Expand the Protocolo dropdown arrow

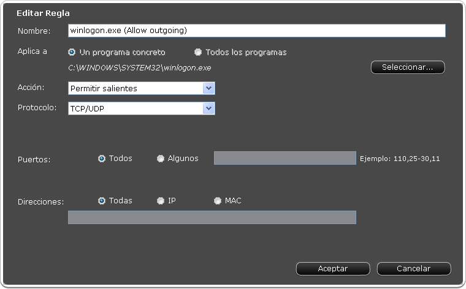(208, 108)
